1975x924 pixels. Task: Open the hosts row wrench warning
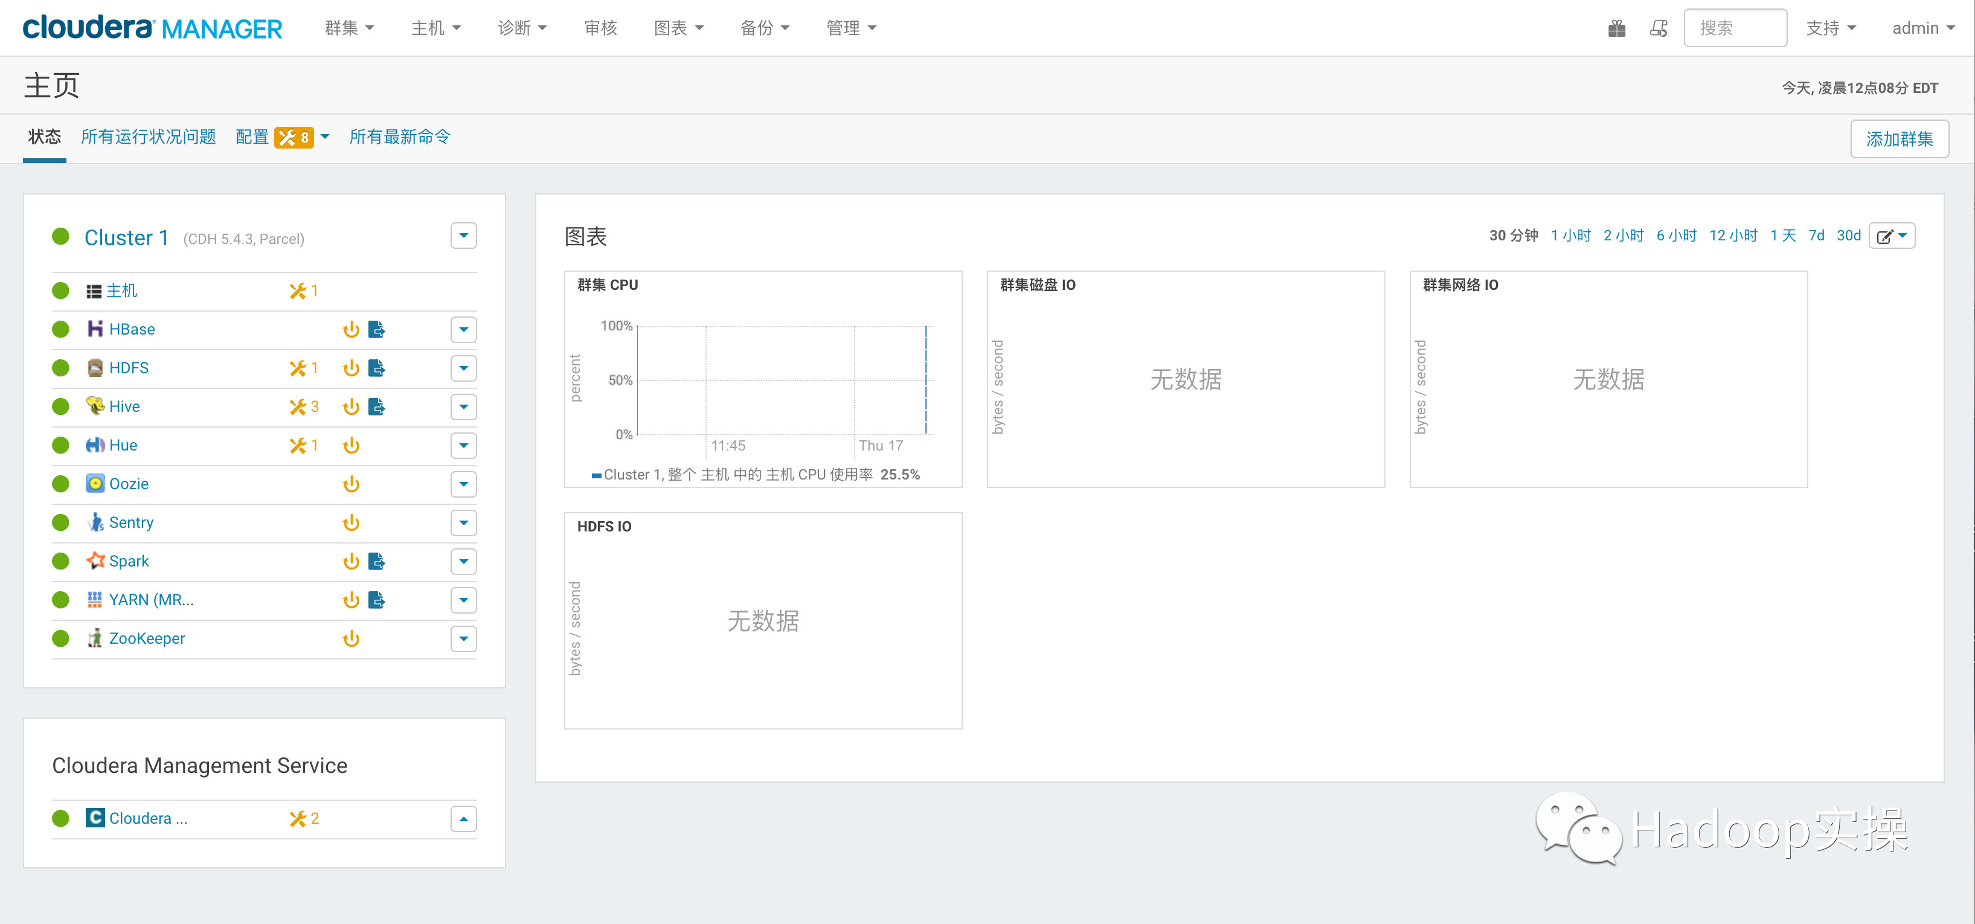(304, 290)
